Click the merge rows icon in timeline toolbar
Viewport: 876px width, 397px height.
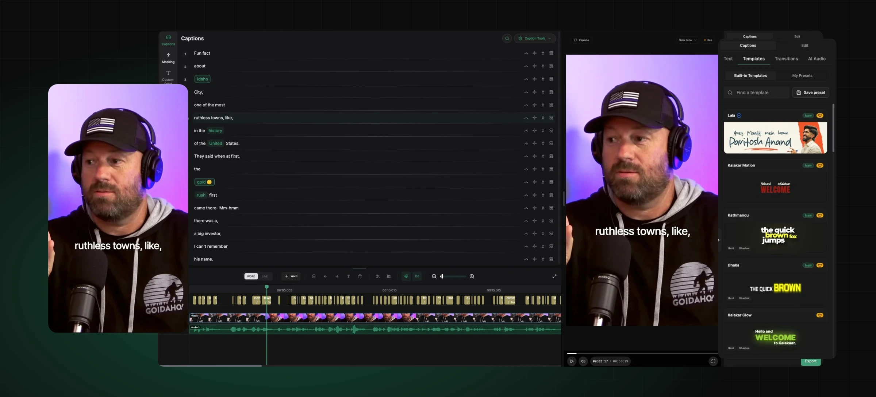click(314, 276)
